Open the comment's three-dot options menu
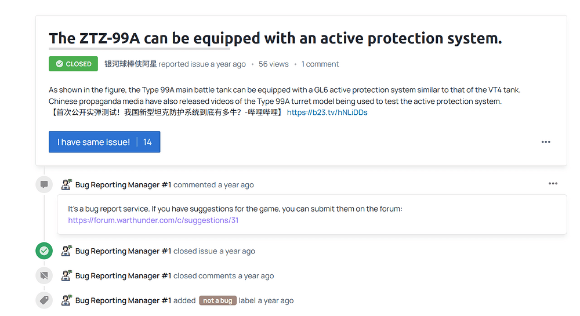The width and height of the screenshot is (580, 316). click(x=553, y=184)
